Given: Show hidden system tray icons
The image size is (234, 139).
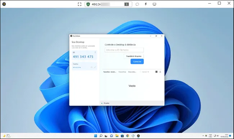Looking at the screenshot, I should click(x=203, y=136).
